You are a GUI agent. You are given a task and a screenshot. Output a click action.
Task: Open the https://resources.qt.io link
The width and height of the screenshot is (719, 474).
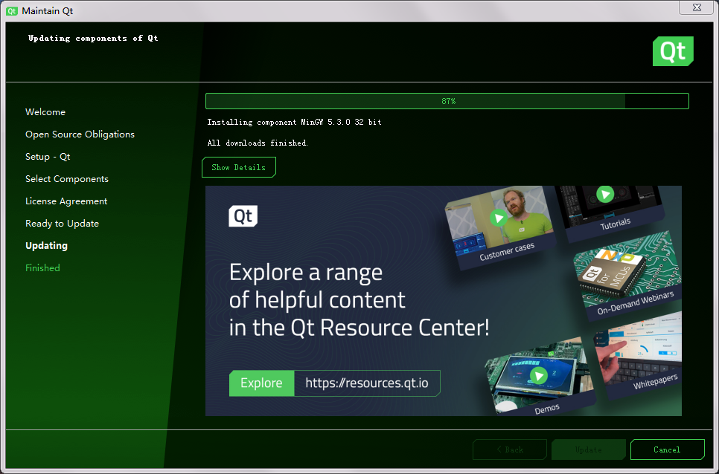[x=366, y=383]
